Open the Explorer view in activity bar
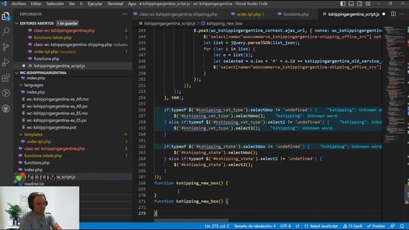 [x=6, y=16]
